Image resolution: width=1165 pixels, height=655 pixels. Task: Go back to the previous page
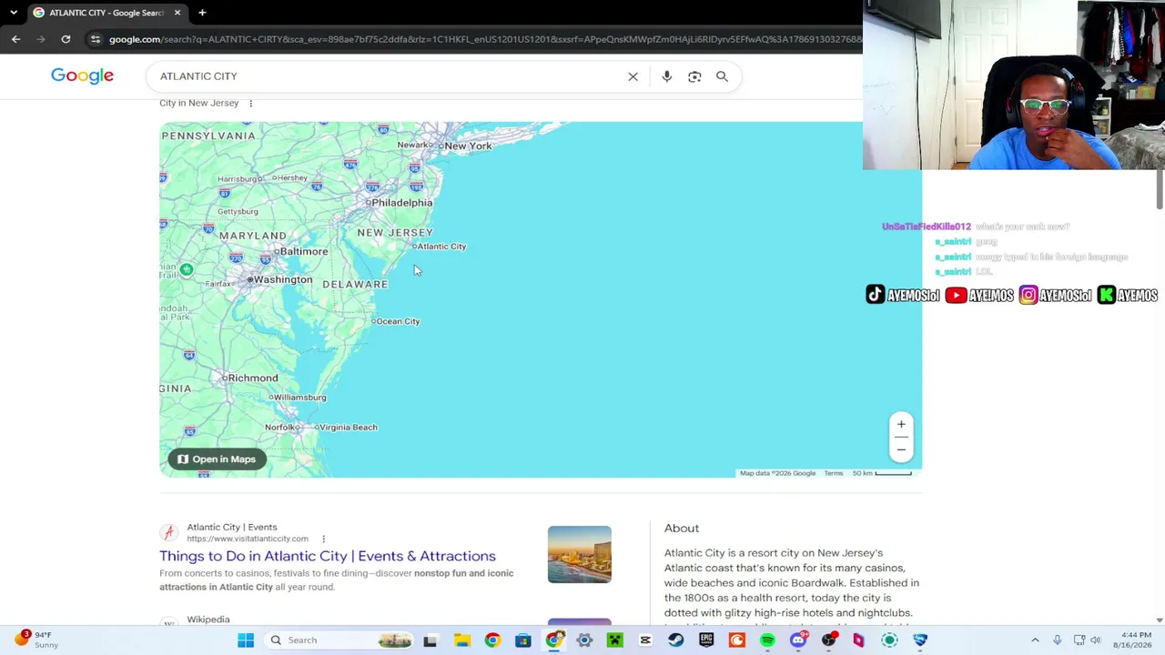15,39
